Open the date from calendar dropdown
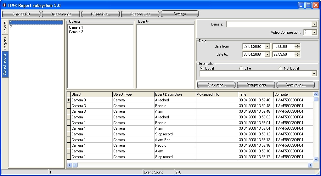 click(x=267, y=47)
